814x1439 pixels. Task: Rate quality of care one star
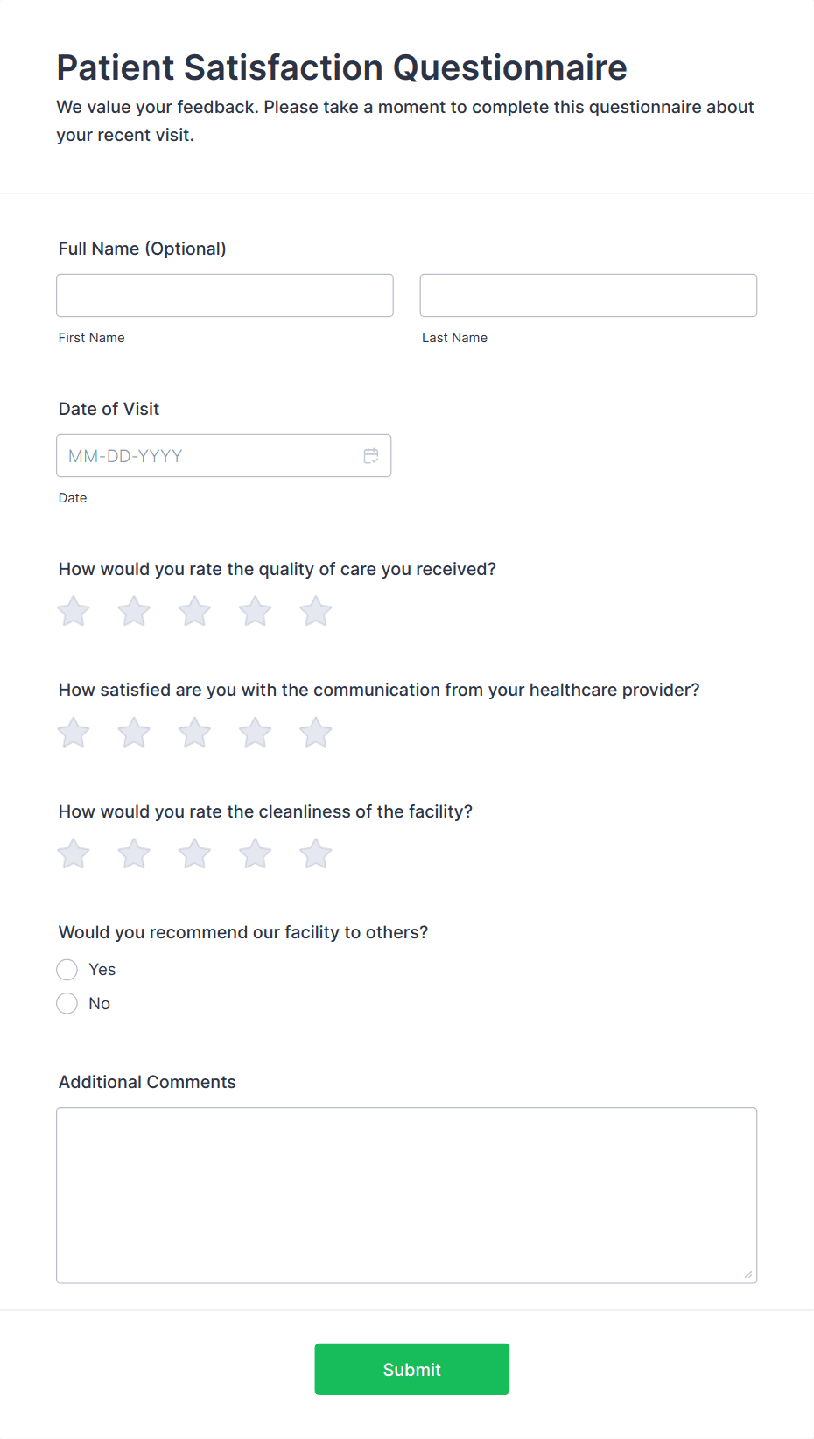pos(73,611)
